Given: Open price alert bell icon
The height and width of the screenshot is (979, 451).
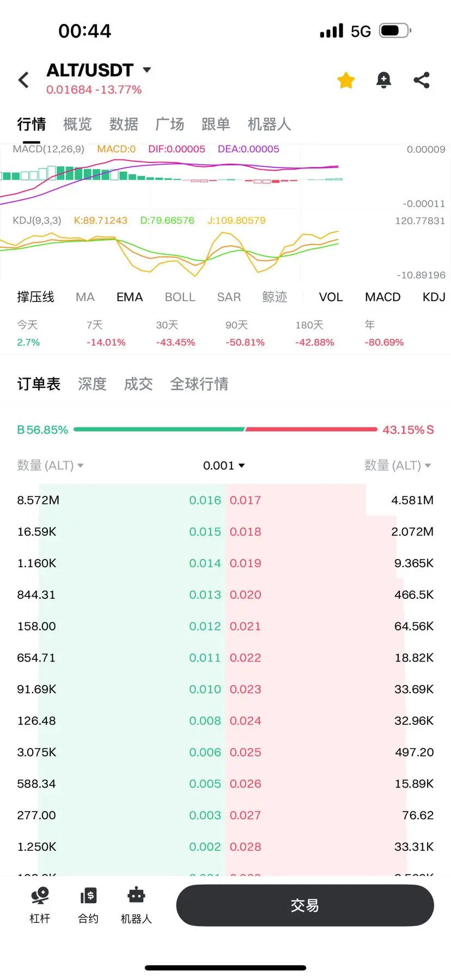Looking at the screenshot, I should point(383,80).
